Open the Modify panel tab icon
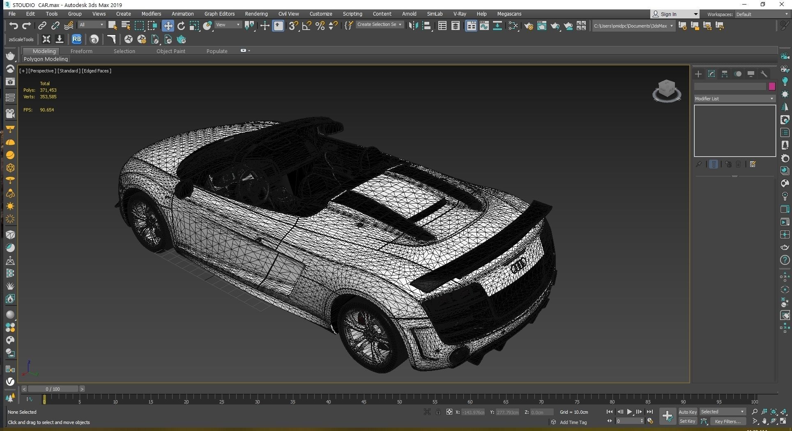Viewport: 792px width, 431px height. pos(711,74)
